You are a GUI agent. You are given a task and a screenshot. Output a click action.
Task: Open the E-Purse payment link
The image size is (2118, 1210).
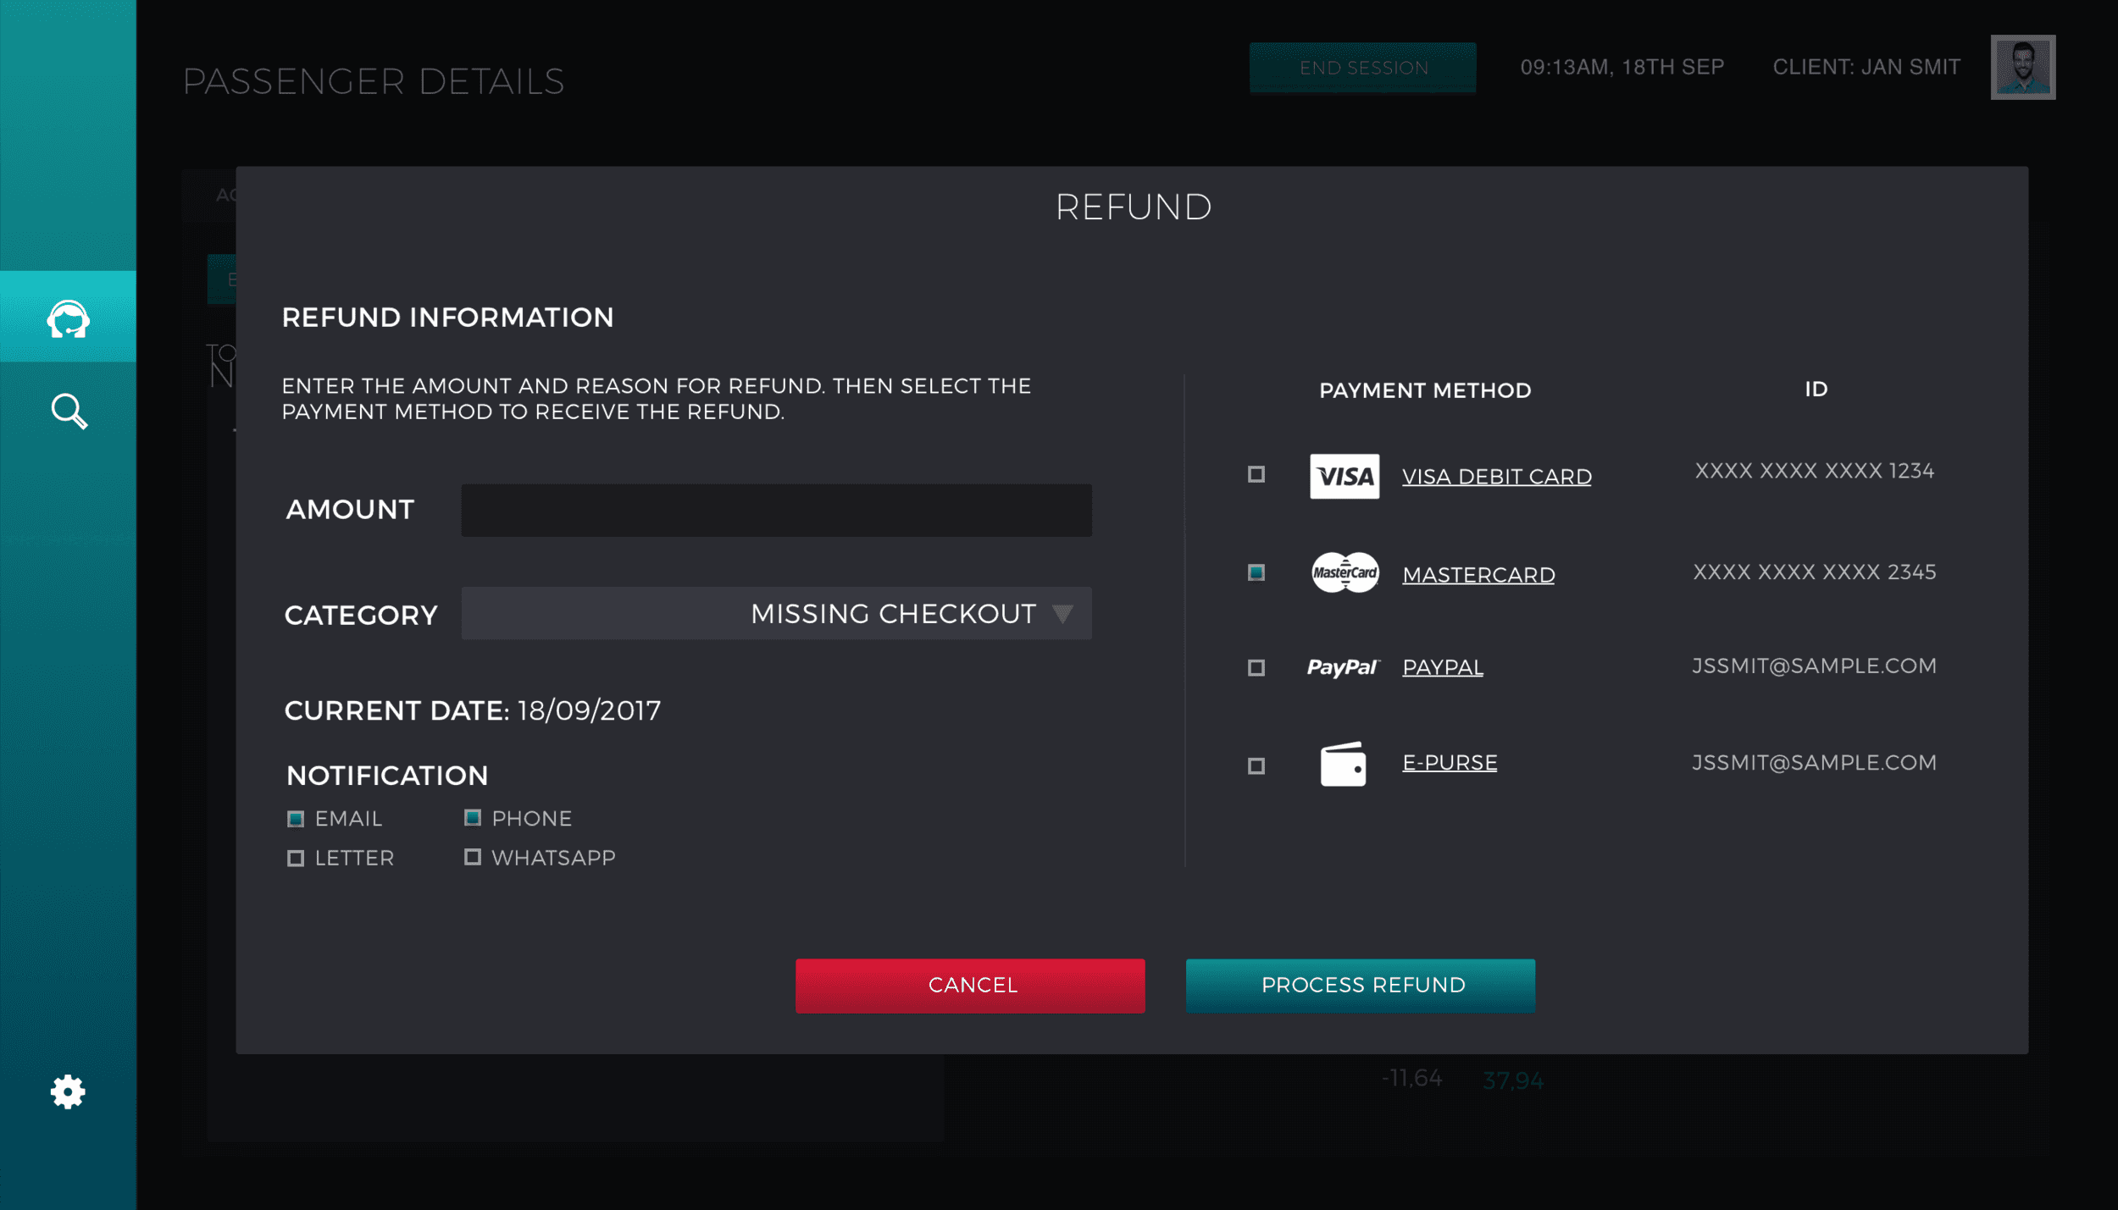point(1449,762)
